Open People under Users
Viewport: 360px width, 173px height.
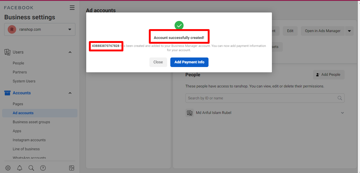click(18, 63)
